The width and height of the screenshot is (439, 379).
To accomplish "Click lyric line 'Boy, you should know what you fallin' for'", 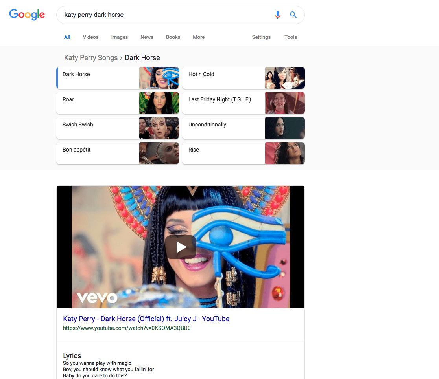I will (108, 370).
